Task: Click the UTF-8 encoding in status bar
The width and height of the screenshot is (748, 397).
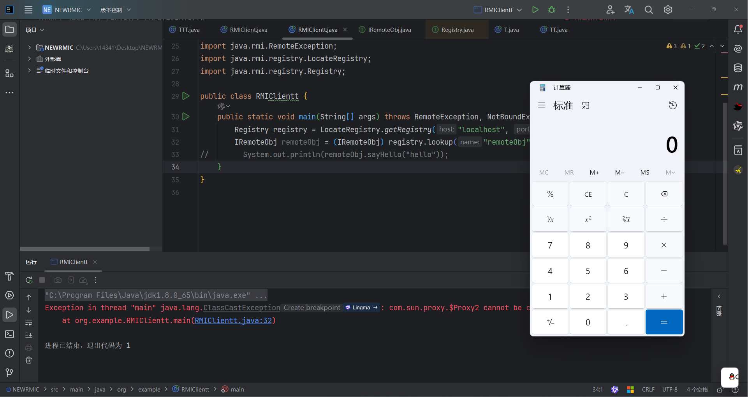Action: (670, 390)
